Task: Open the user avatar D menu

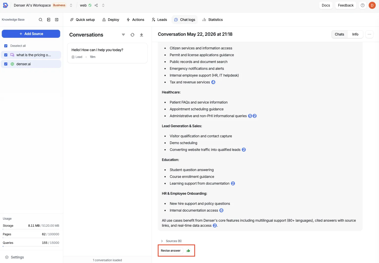Action: click(372, 5)
